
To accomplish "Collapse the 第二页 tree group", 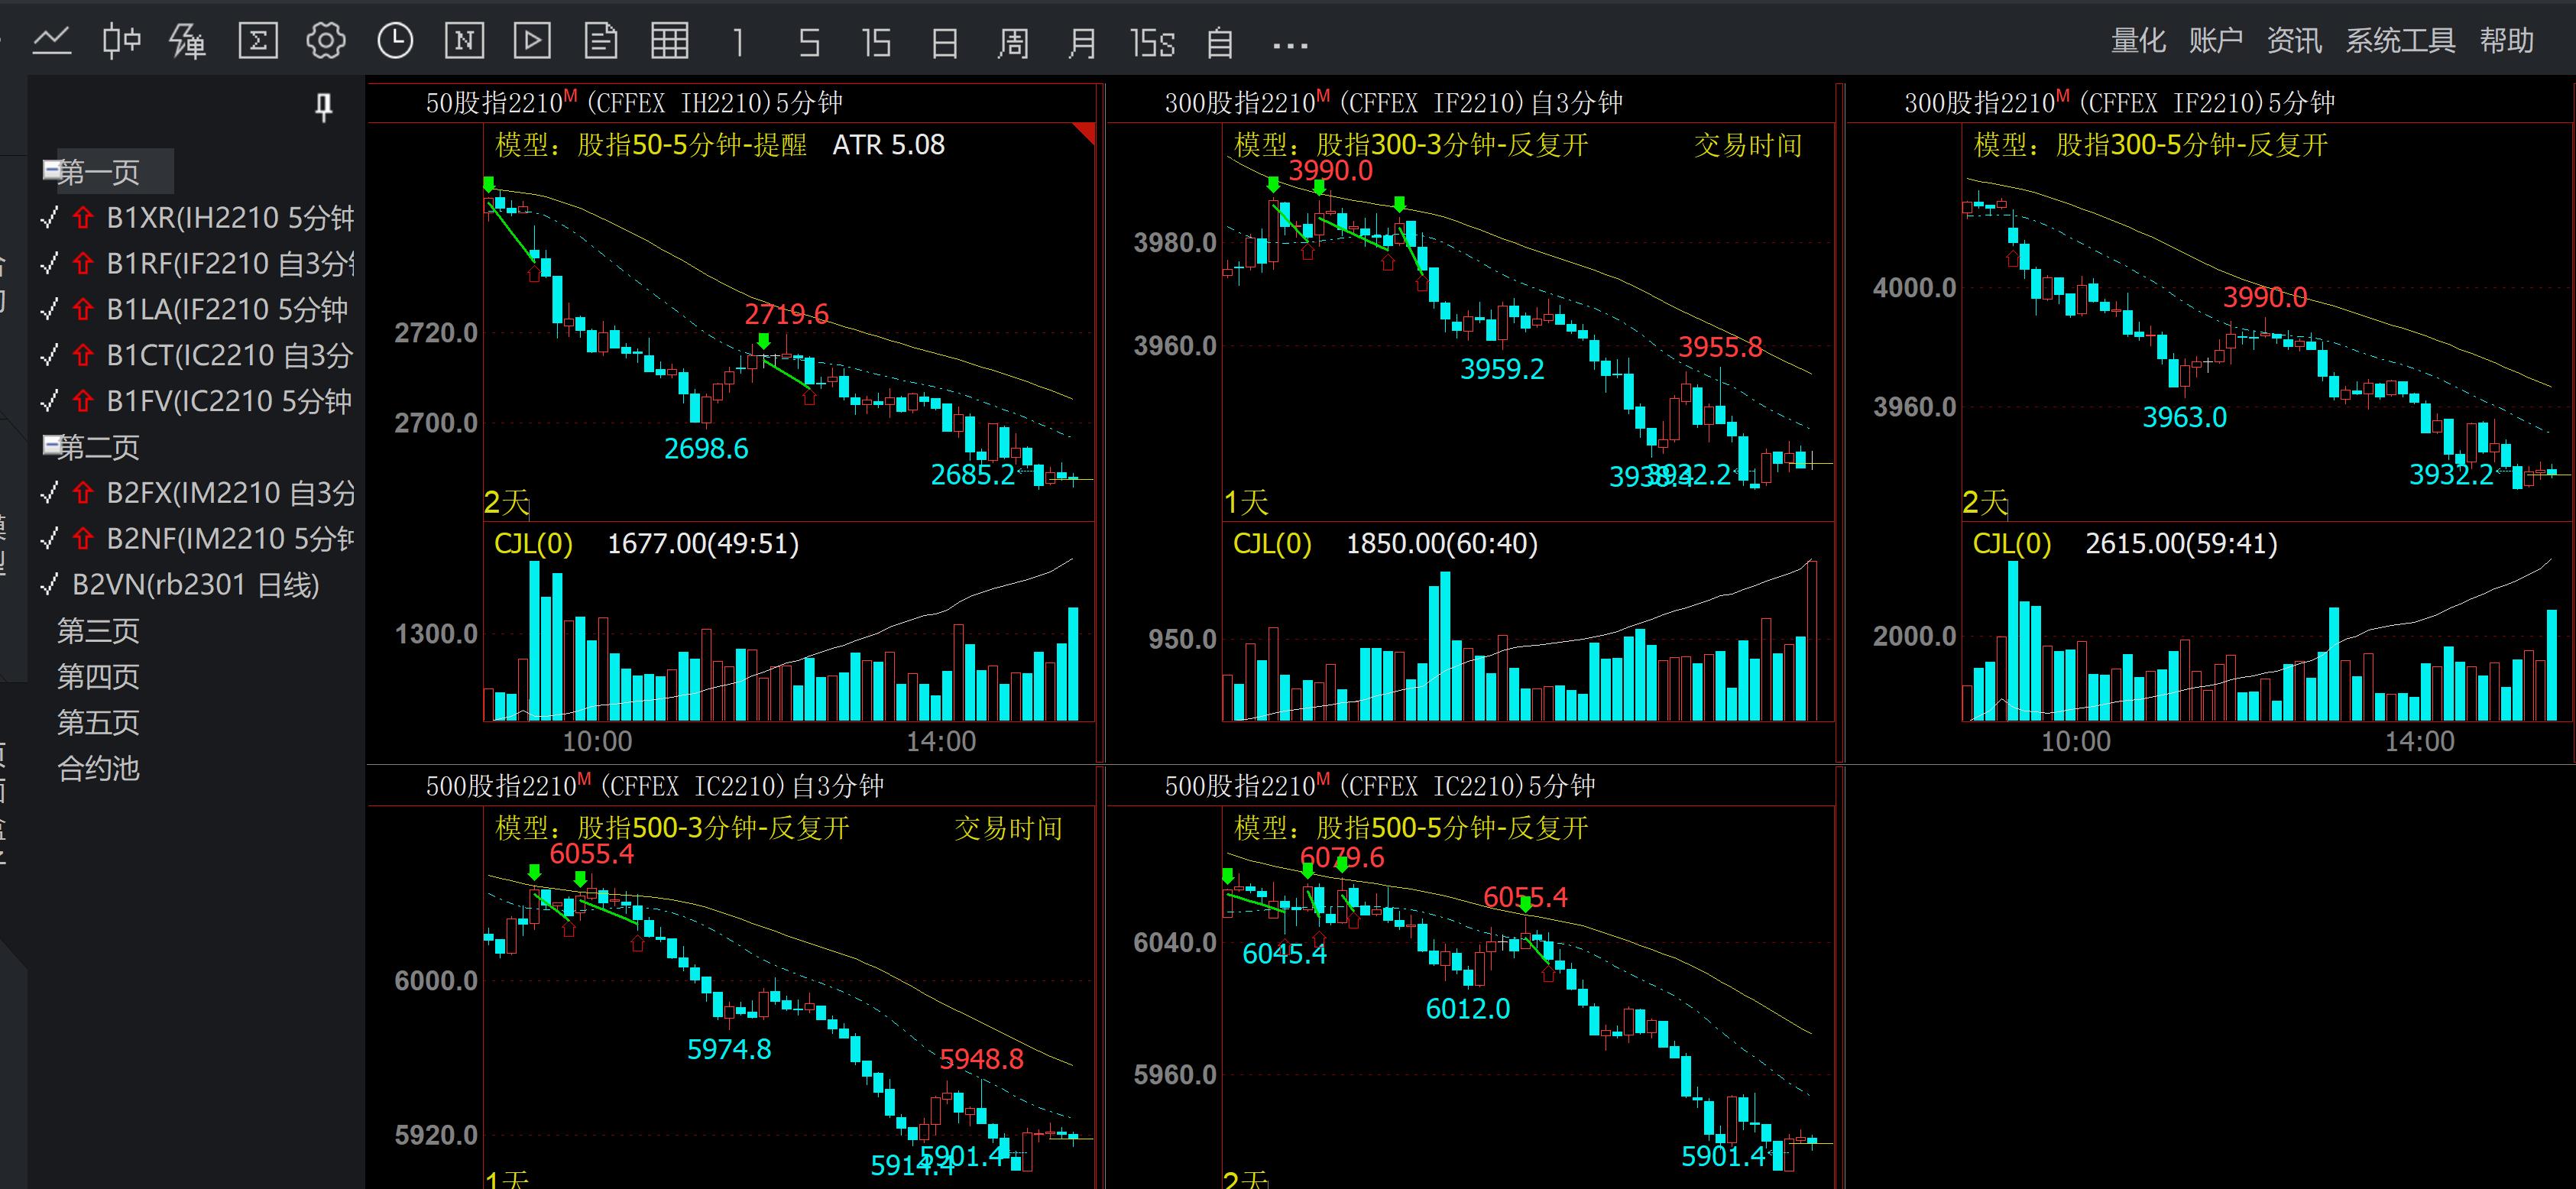I will (51, 445).
